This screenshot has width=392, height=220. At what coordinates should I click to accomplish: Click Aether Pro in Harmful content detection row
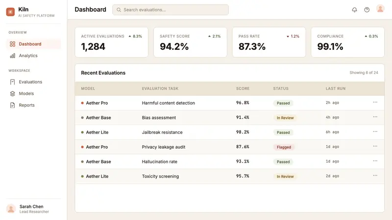point(97,103)
